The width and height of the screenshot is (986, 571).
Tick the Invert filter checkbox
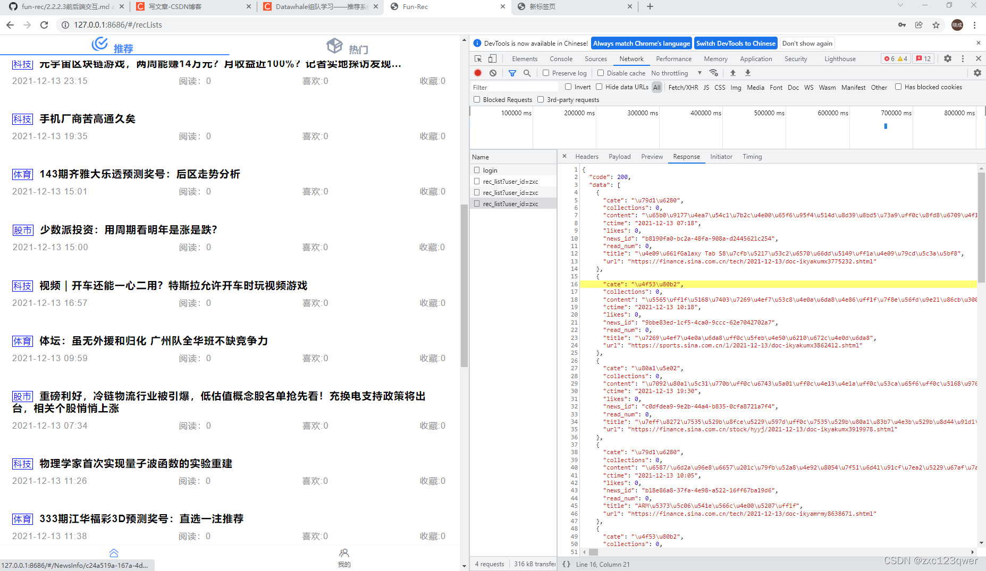coord(568,87)
